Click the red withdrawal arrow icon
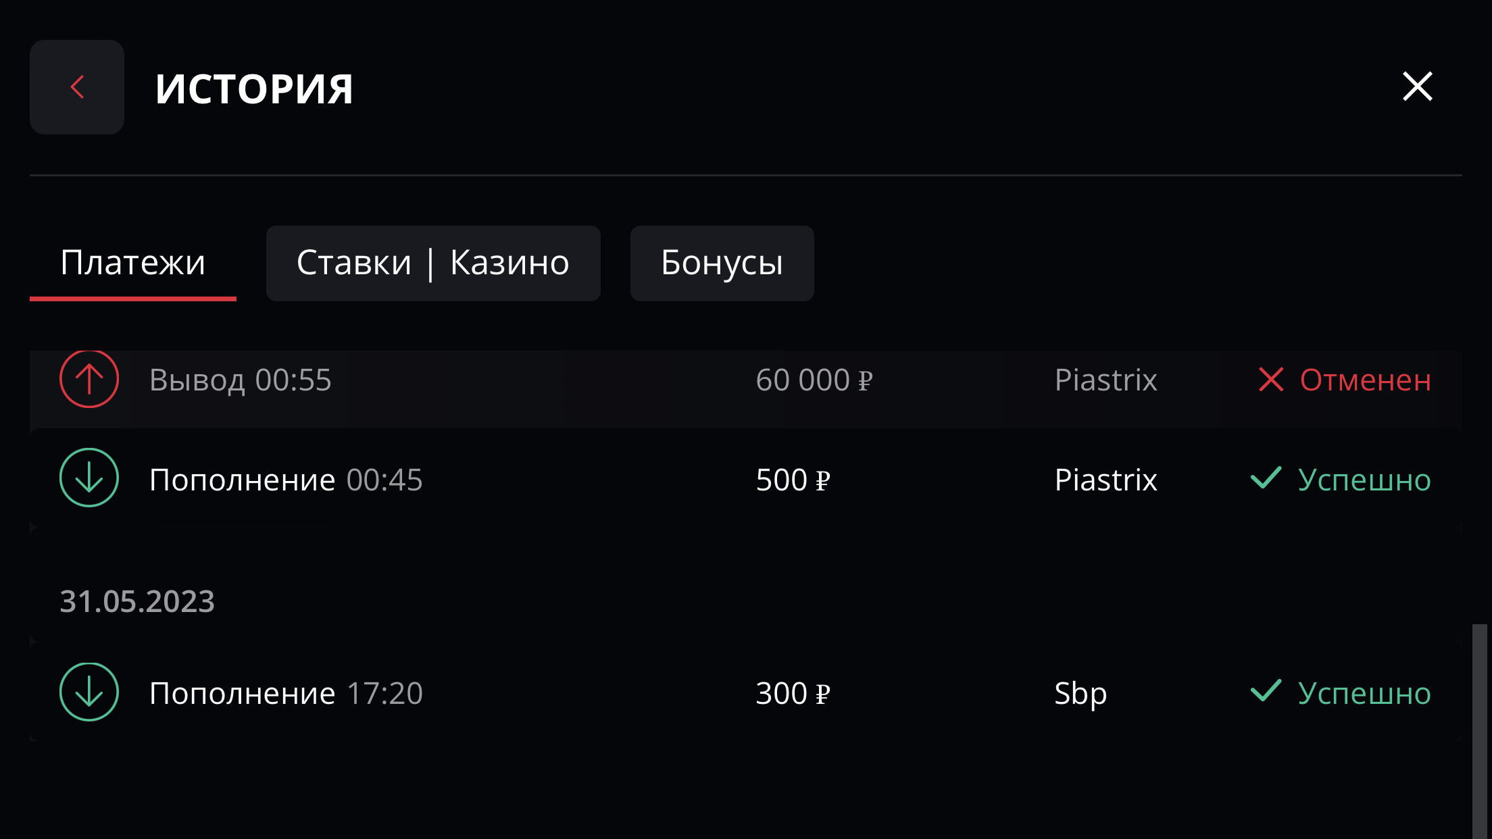The height and width of the screenshot is (839, 1492). point(89,378)
